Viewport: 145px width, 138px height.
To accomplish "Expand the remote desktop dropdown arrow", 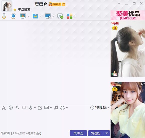I will 53,16.
